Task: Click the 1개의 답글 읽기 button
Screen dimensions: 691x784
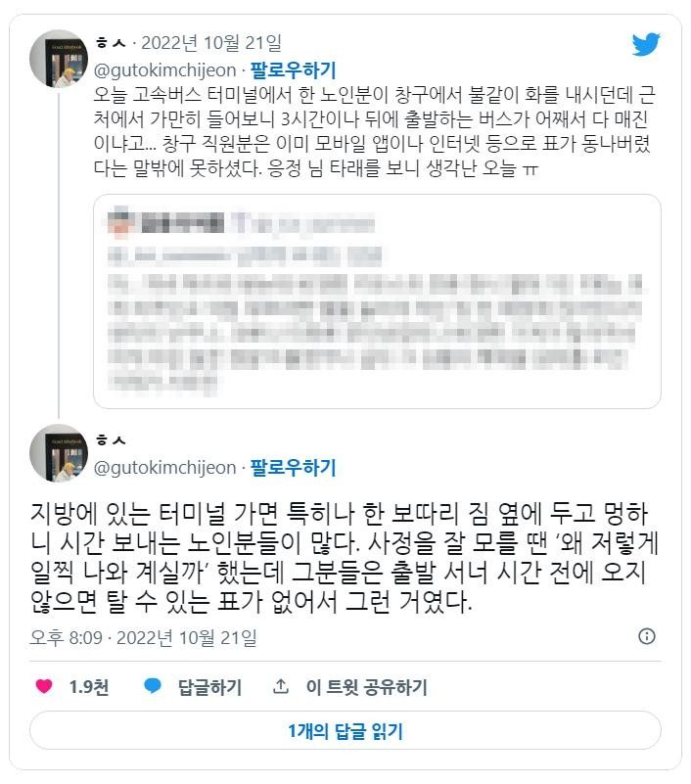Action: pyautogui.click(x=345, y=730)
